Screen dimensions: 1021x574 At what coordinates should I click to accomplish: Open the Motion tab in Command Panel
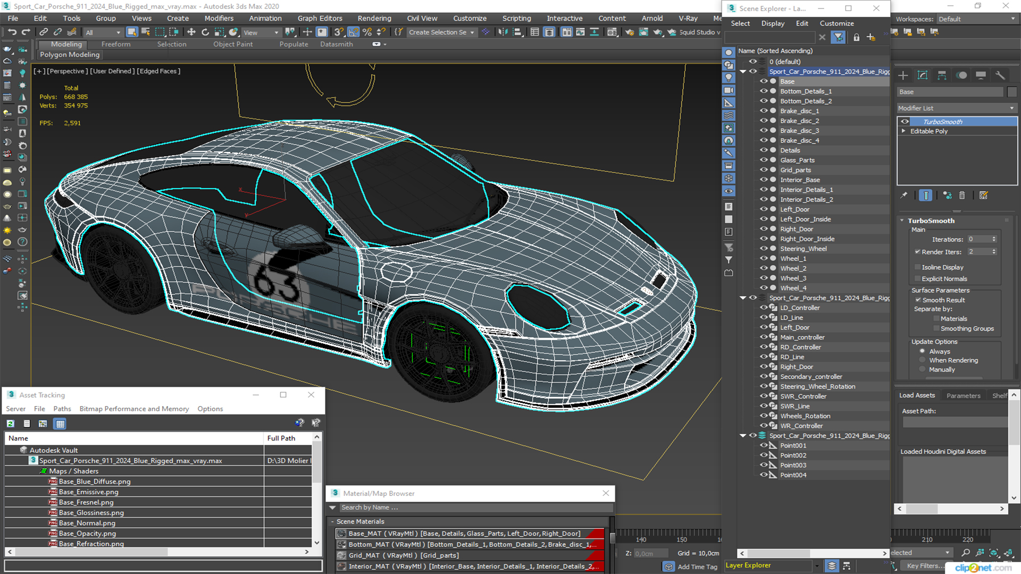[961, 75]
